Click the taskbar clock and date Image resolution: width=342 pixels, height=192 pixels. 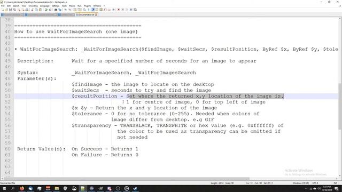point(327,188)
